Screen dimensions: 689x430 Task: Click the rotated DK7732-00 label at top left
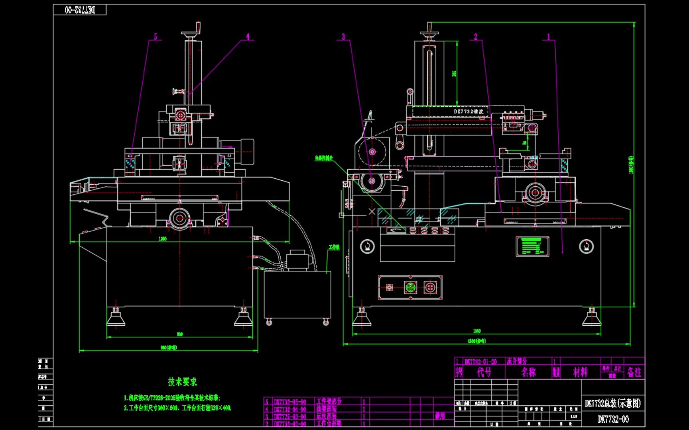click(80, 9)
